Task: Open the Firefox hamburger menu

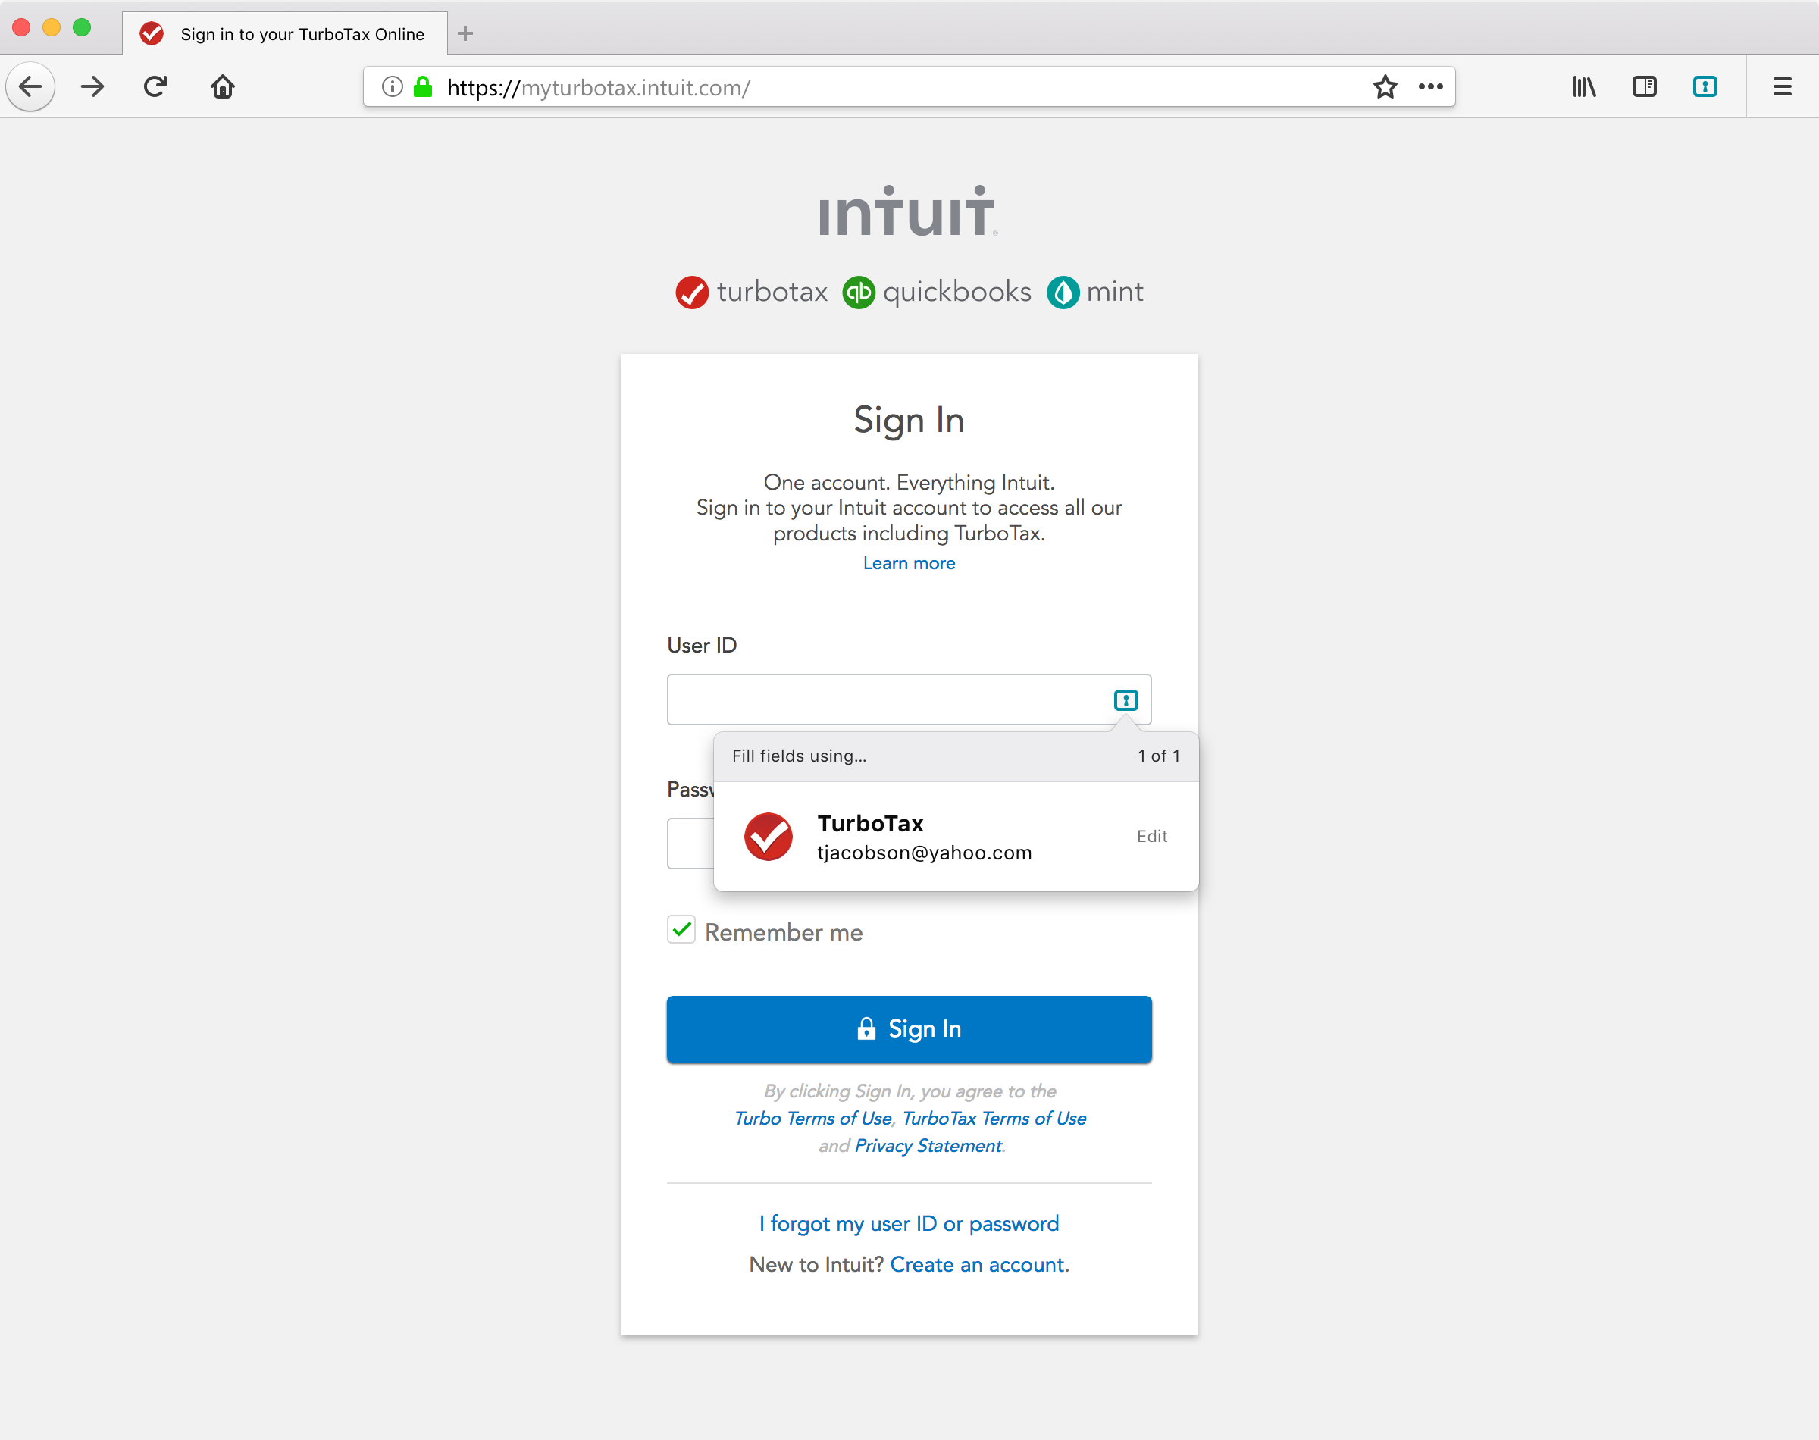Action: tap(1781, 86)
